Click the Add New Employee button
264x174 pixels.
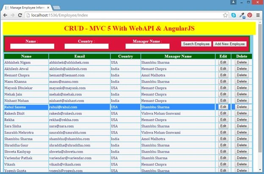tap(230, 44)
